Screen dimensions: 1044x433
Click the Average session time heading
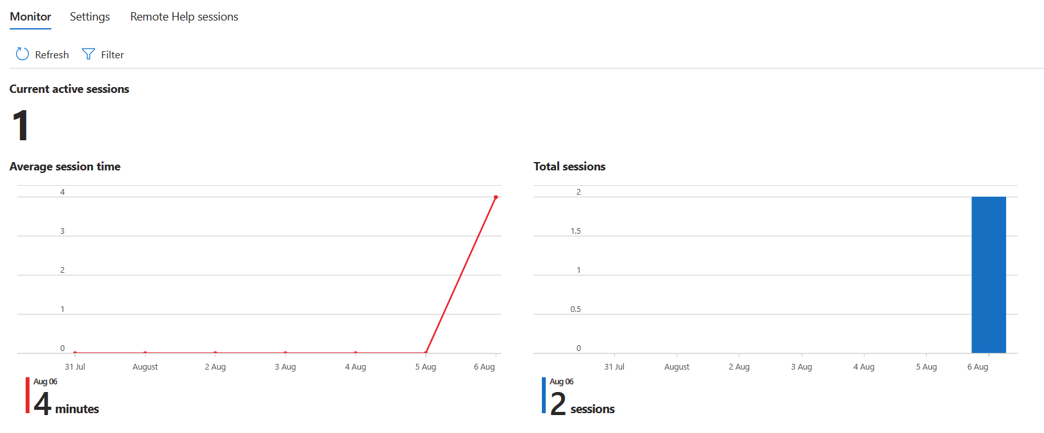[65, 167]
